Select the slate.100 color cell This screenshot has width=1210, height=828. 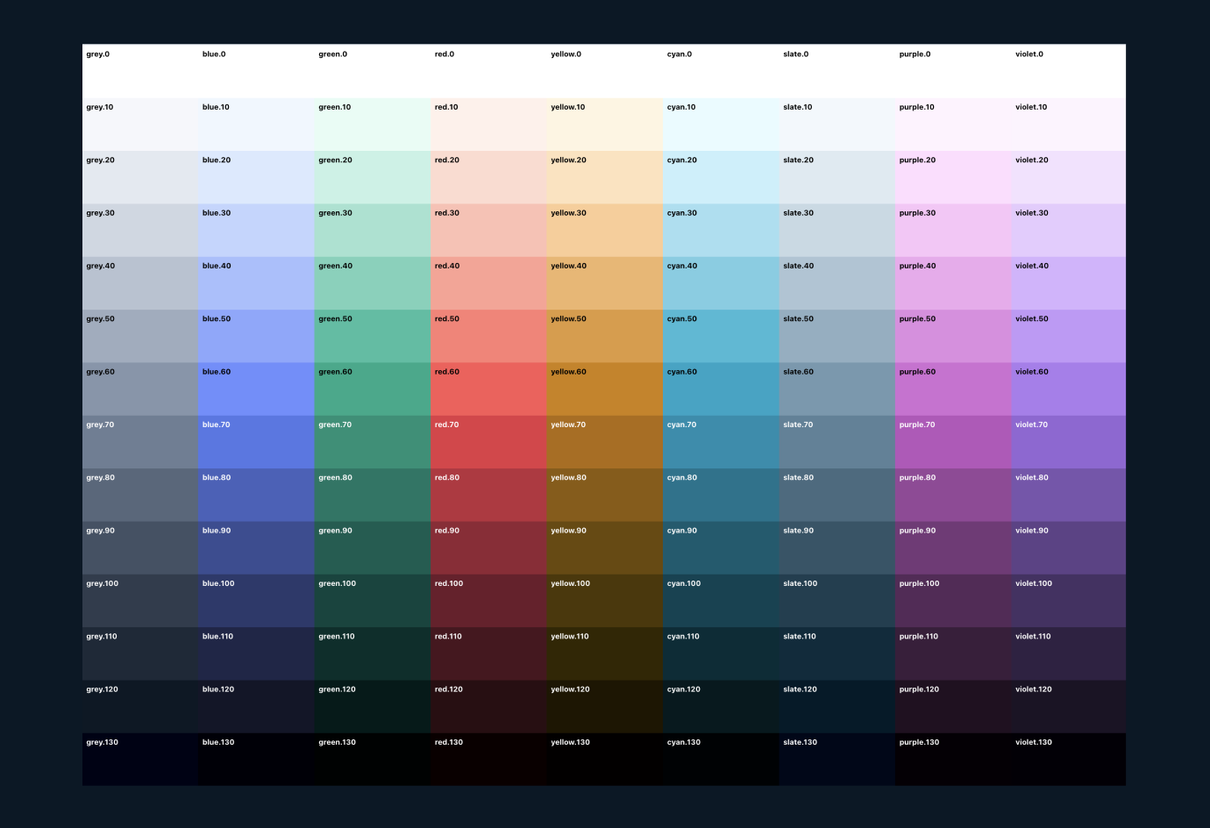coord(837,601)
